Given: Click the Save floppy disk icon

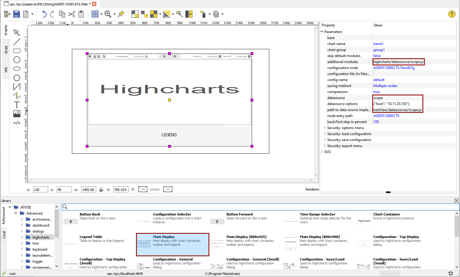Looking at the screenshot, I should click(x=17, y=14).
